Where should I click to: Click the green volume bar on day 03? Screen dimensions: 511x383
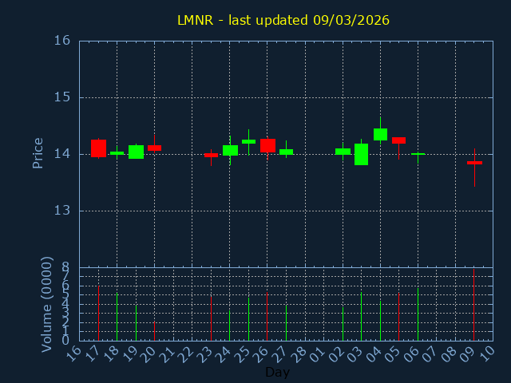(x=361, y=316)
